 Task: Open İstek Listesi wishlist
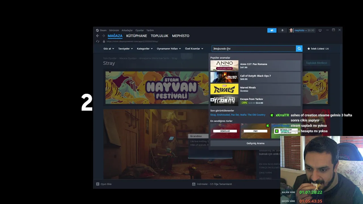tap(318, 49)
